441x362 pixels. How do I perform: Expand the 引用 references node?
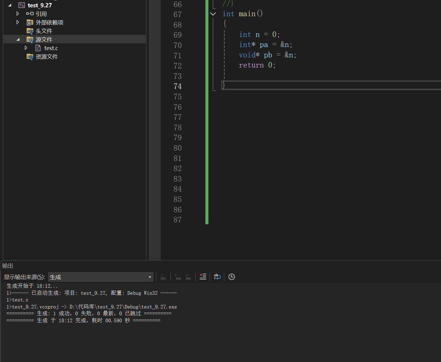pyautogui.click(x=18, y=14)
